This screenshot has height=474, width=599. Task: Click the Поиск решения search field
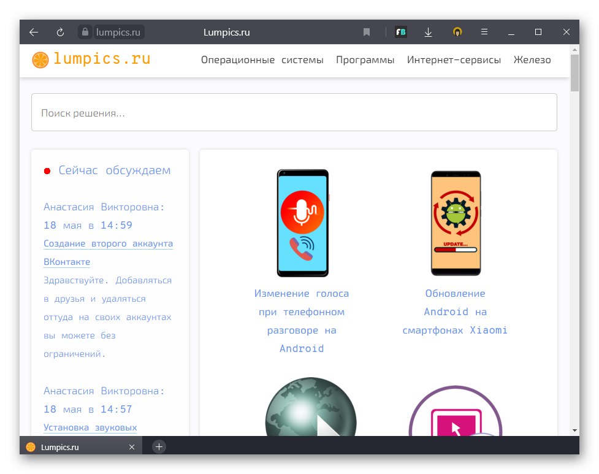pyautogui.click(x=294, y=113)
